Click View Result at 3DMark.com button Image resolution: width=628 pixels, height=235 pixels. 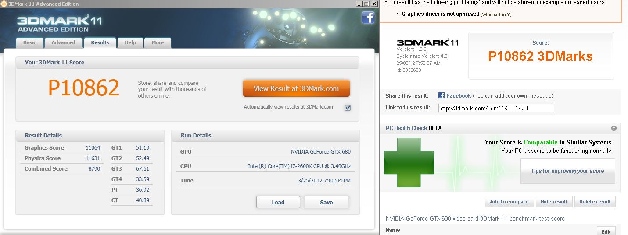tap(296, 88)
